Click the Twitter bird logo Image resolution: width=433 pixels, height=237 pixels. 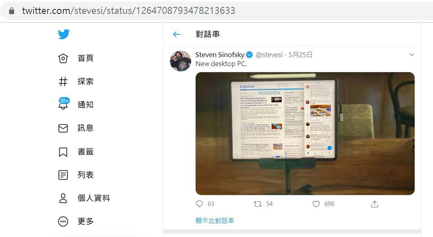(x=64, y=34)
